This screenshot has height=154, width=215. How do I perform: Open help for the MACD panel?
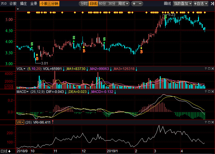[x=206, y=91]
